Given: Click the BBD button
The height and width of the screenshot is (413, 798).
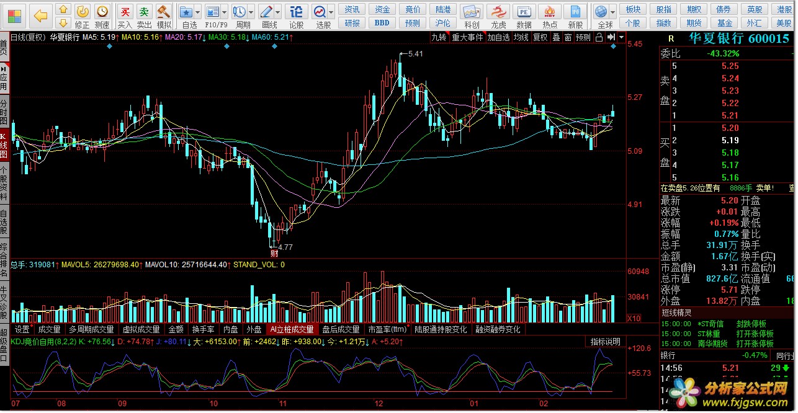Looking at the screenshot, I should [x=382, y=23].
